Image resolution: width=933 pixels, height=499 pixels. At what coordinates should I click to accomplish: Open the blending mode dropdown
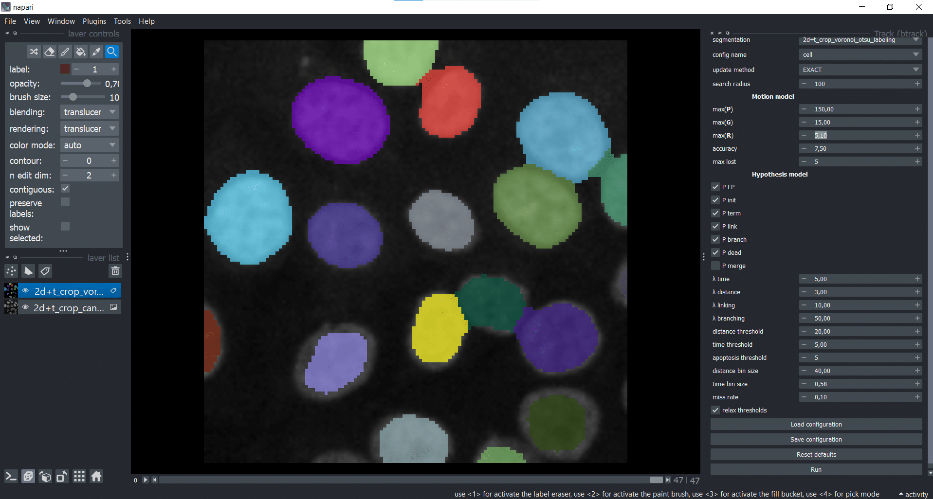[x=90, y=112]
